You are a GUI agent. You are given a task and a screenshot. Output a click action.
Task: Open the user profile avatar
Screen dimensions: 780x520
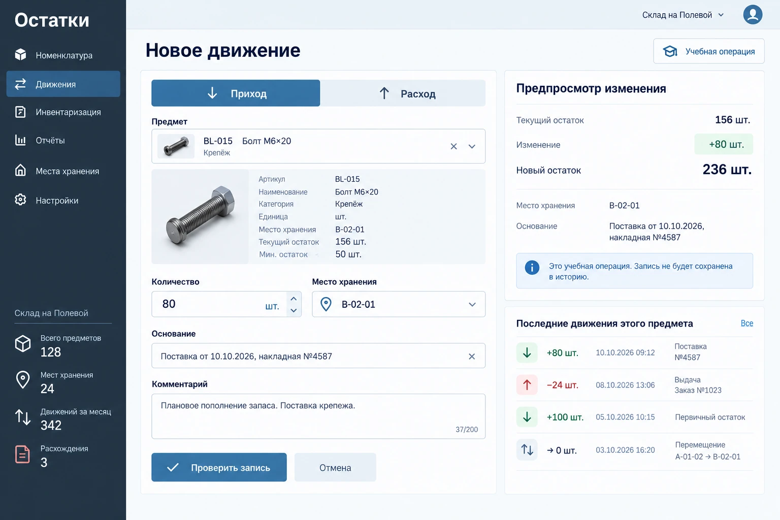753,15
